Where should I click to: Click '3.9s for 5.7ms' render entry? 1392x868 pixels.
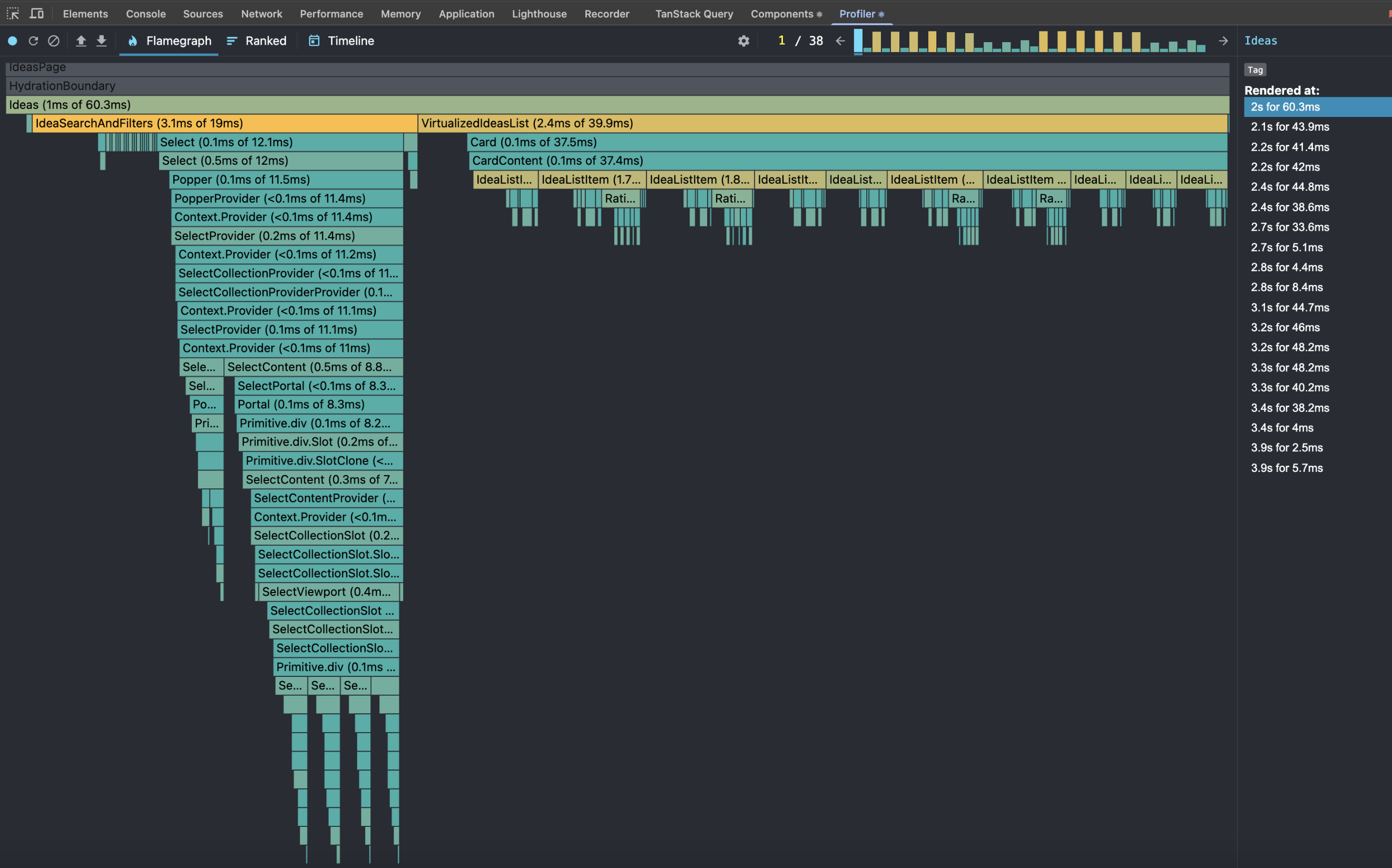coord(1317,468)
